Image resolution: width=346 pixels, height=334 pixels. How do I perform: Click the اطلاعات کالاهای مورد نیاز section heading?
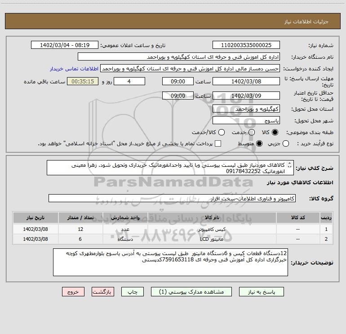(x=300, y=182)
